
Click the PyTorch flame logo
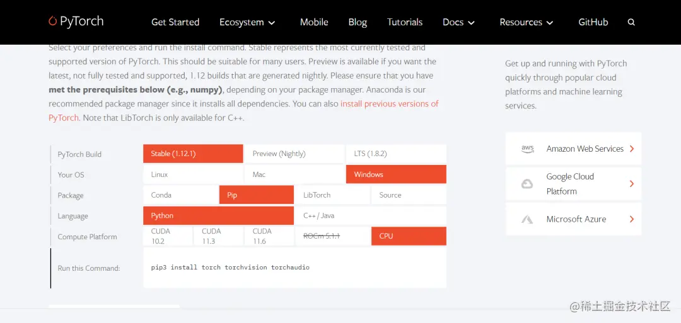pos(52,21)
